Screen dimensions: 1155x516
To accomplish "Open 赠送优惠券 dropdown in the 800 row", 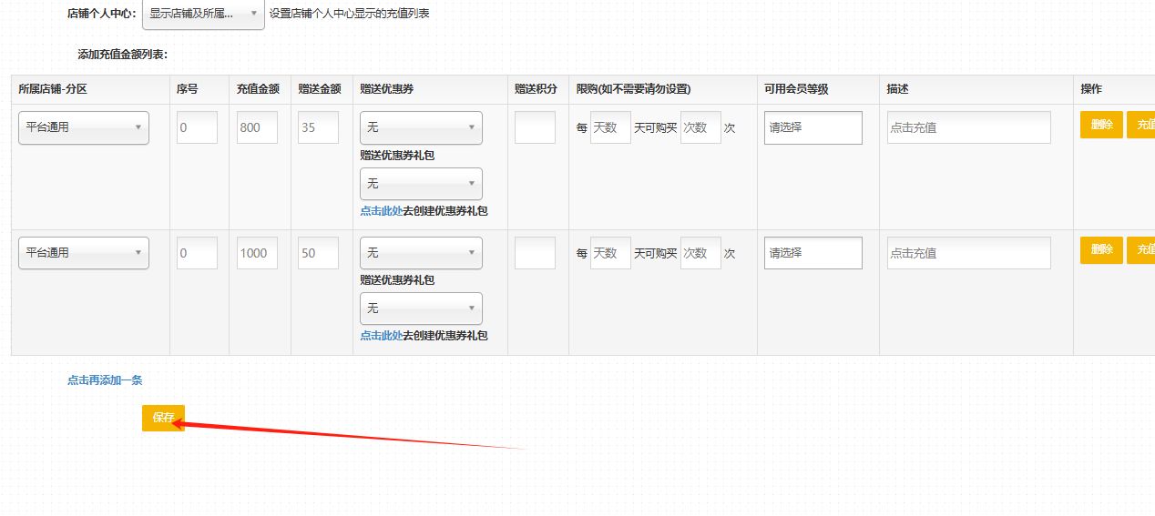I will coord(421,127).
